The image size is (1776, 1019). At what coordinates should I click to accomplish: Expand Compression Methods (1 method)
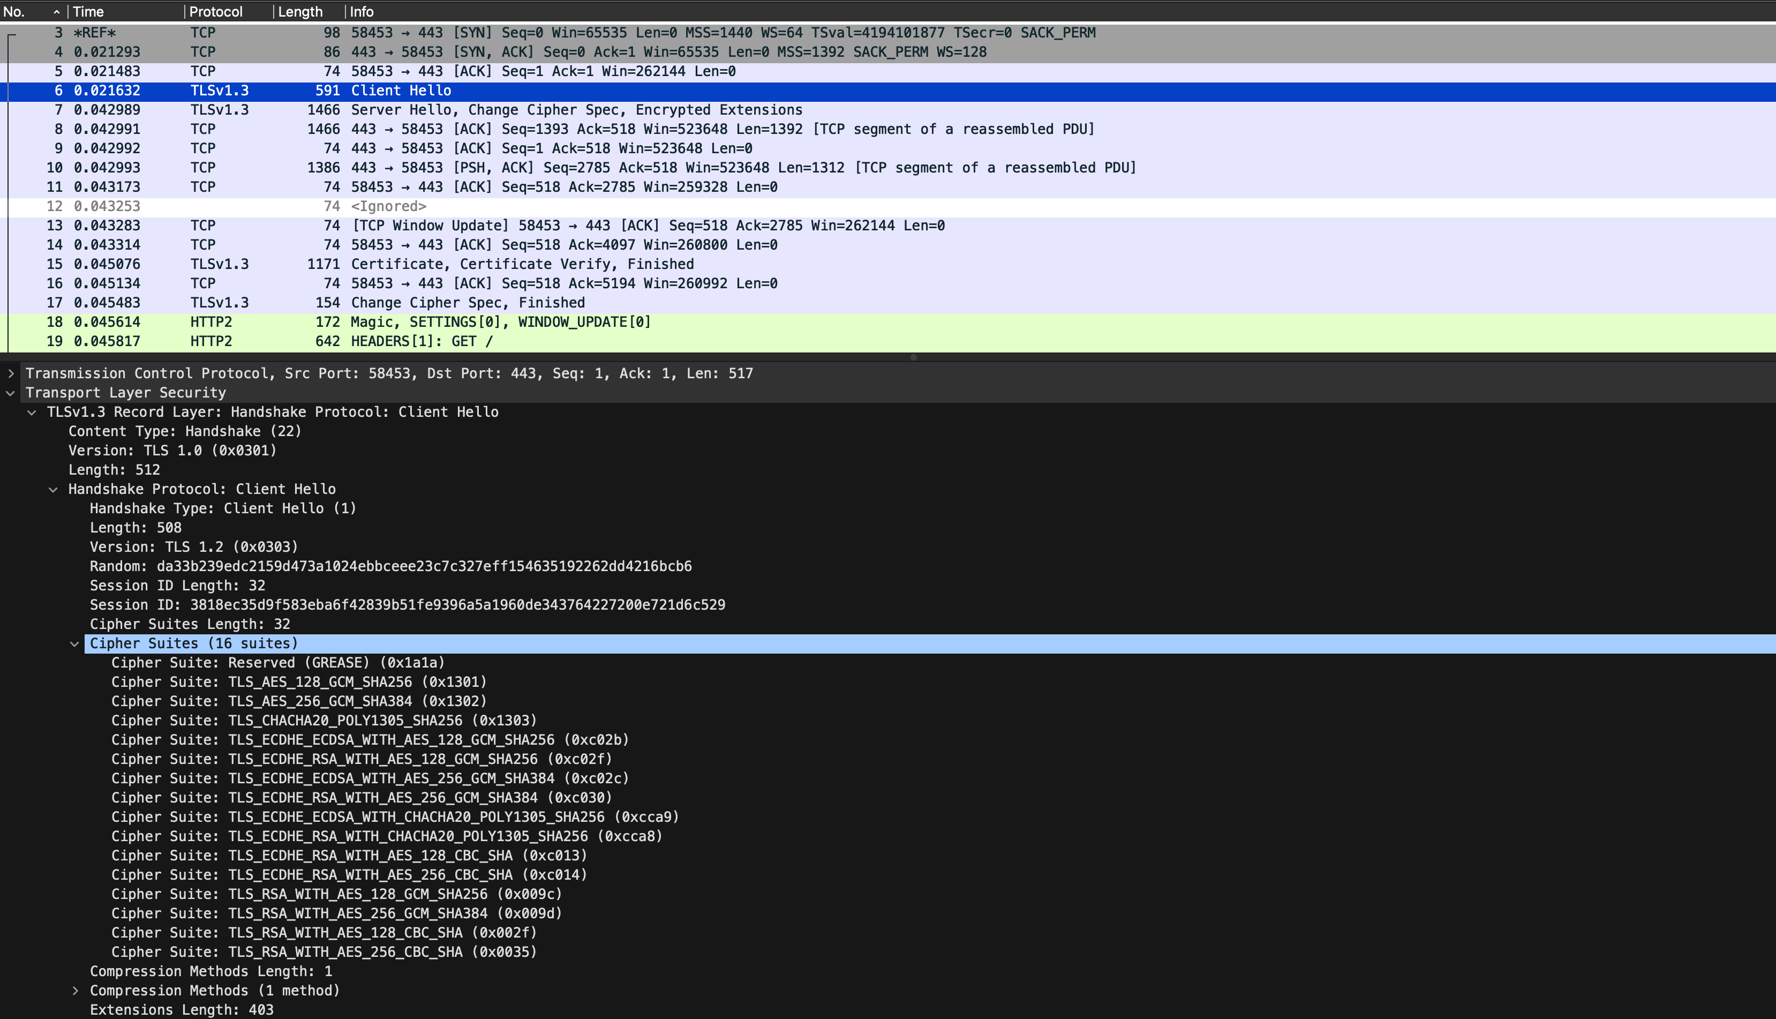[75, 991]
